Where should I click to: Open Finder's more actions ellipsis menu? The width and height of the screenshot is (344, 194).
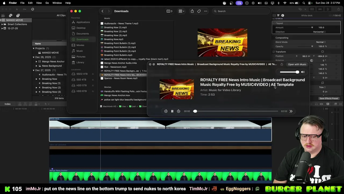tap(206, 11)
